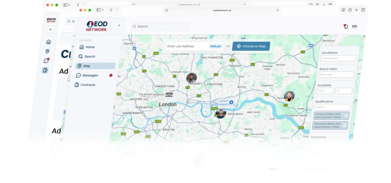Click the map pin icon in the back window
Screen dimensions: 391x183
(47, 51)
